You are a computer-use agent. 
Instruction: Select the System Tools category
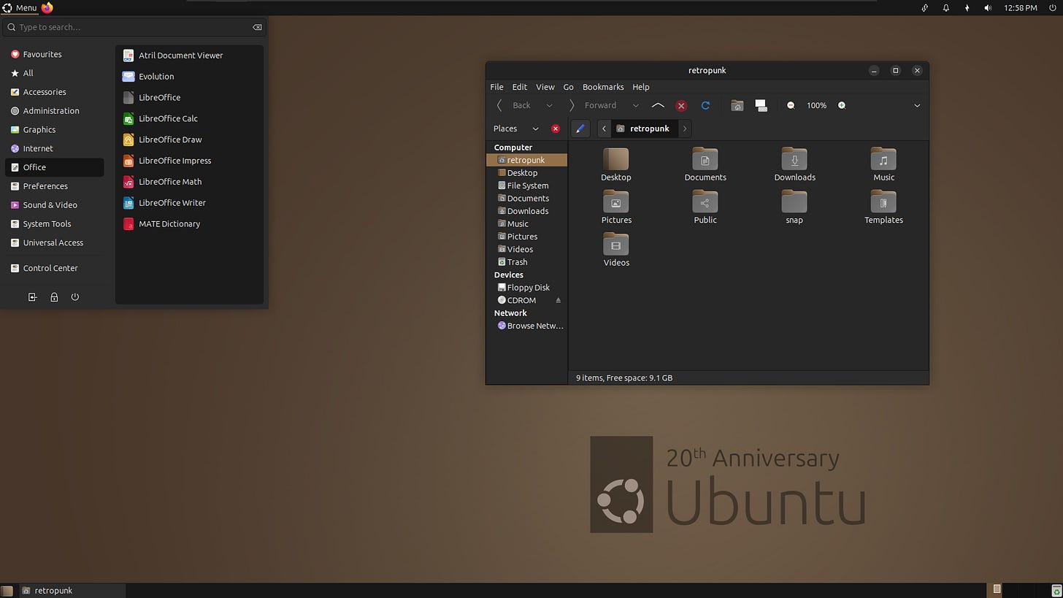pos(54,224)
